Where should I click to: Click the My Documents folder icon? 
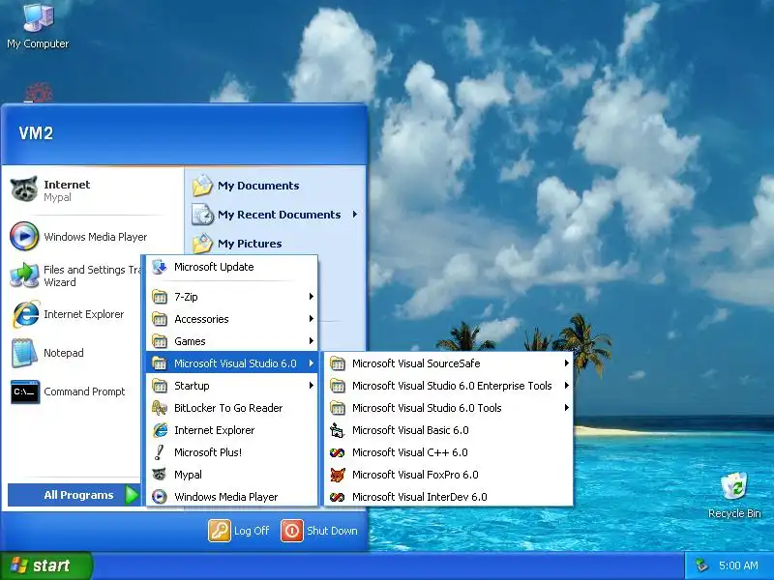tap(202, 186)
